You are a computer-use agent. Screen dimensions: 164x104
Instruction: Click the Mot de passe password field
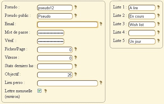tap(51, 33)
